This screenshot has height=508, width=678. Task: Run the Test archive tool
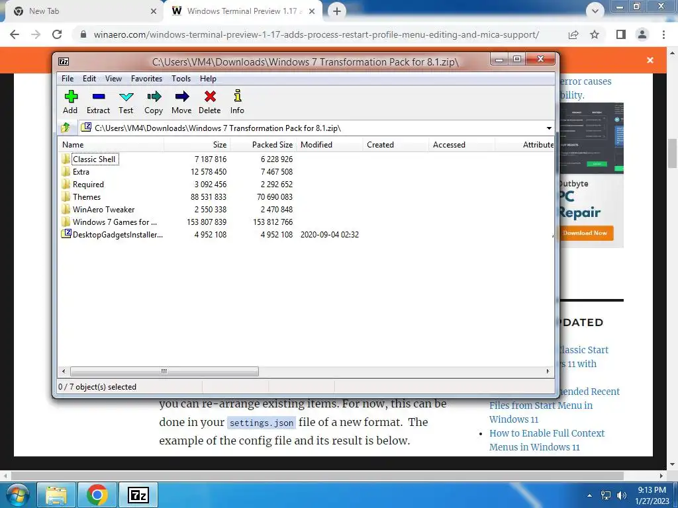126,97
